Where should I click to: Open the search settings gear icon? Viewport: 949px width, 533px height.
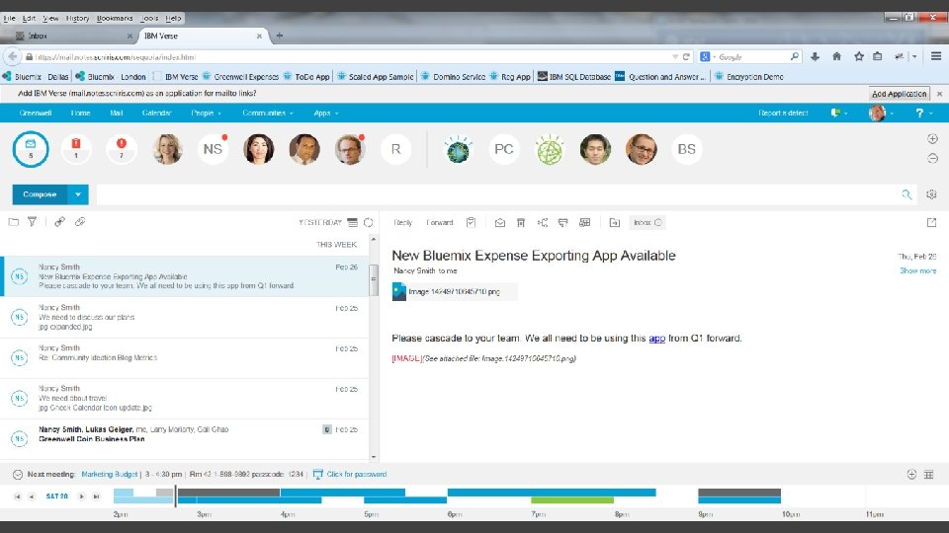[931, 194]
